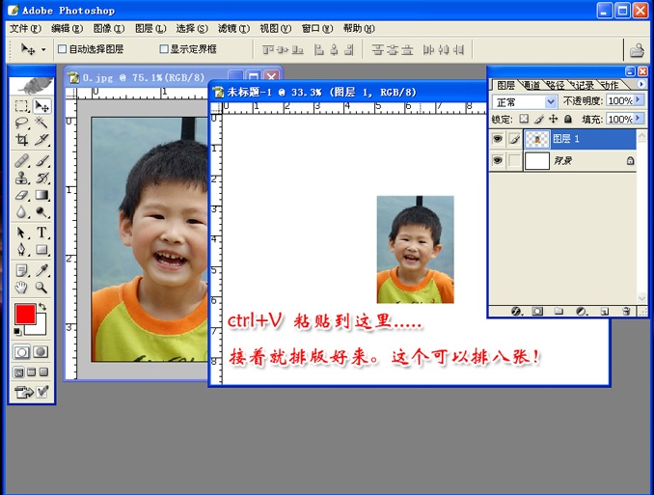654x495 pixels.
Task: Select the Gradient tool
Action: tap(41, 195)
